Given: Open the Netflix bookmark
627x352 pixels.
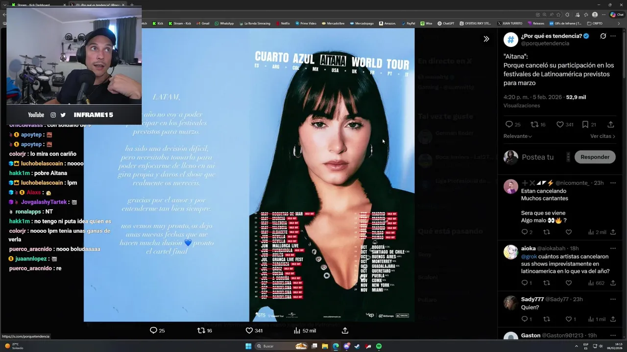Looking at the screenshot, I should [x=283, y=23].
